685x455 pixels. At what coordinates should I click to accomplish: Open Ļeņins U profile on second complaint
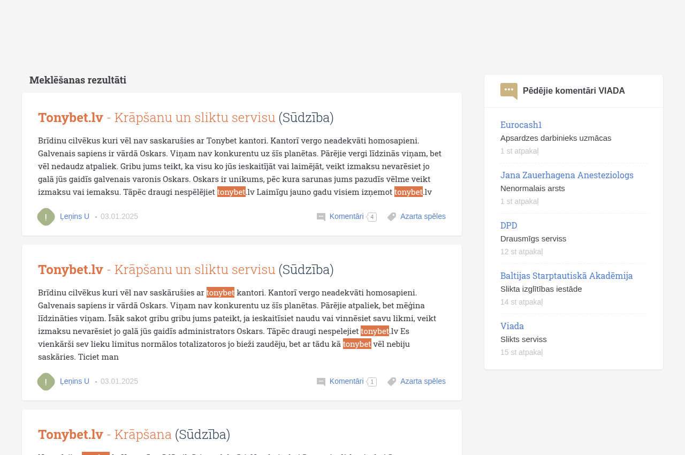pyautogui.click(x=74, y=381)
